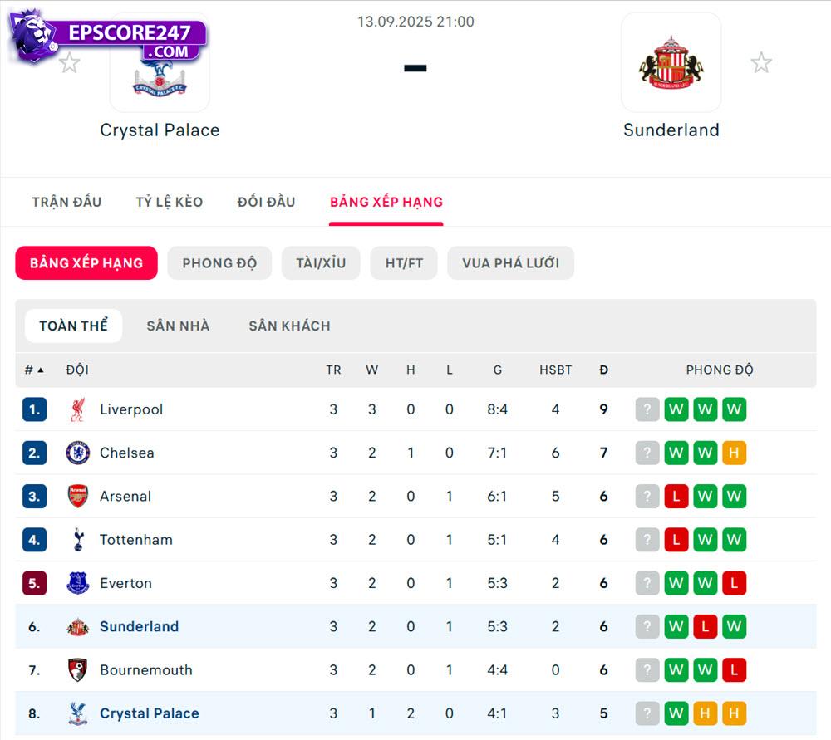Click the Tottenham team name link
Viewport: 831px width, 740px height.
(x=135, y=539)
